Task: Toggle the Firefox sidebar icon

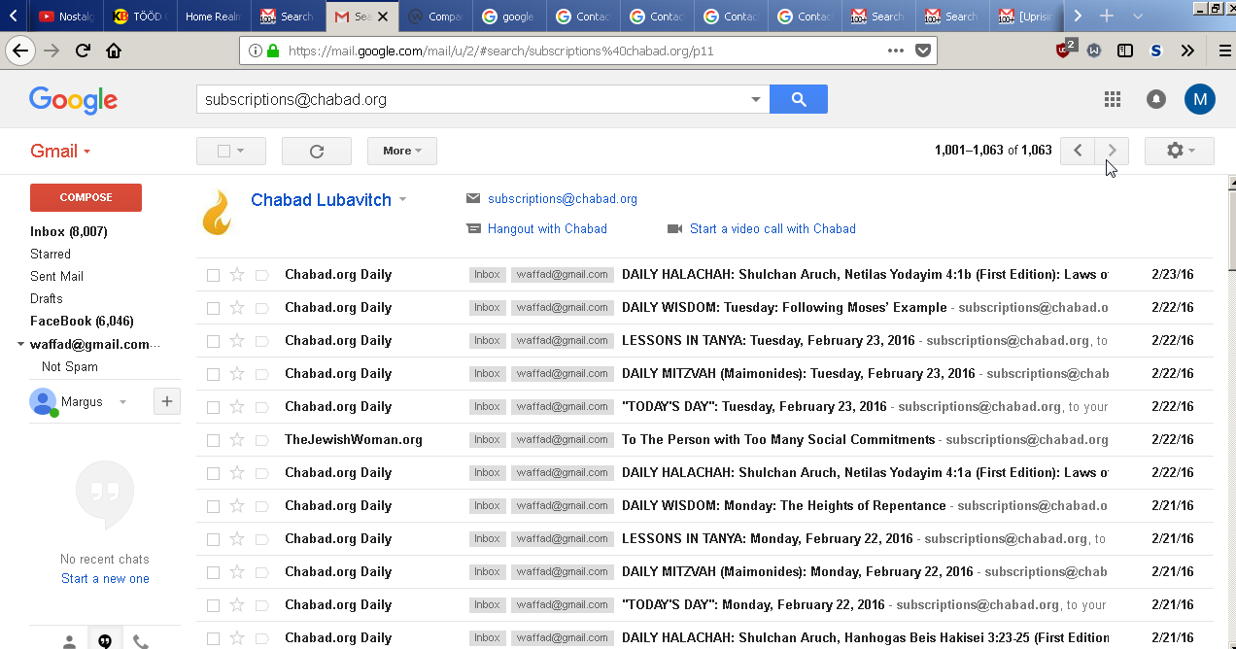Action: point(1125,51)
